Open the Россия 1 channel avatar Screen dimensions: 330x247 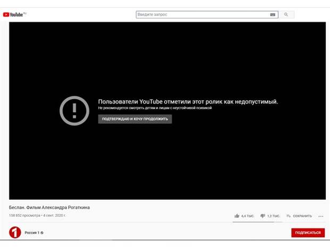(15, 233)
